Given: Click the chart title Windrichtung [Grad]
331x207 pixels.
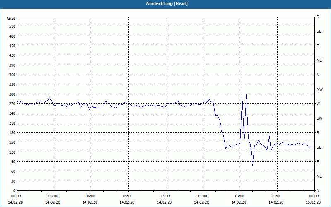Looking at the screenshot, I should 167,4.
